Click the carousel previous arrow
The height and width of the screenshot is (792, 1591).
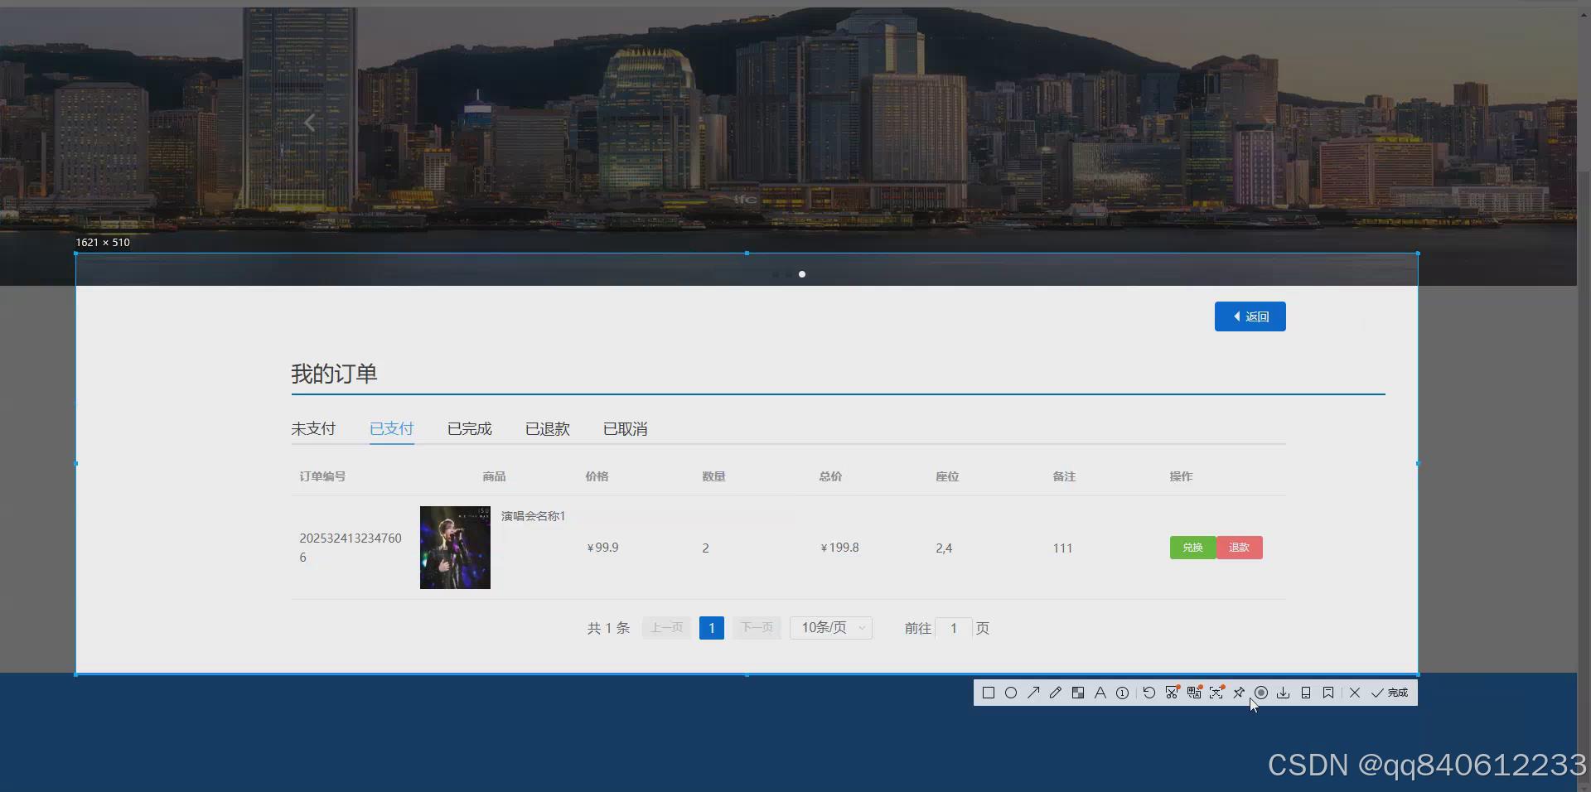tap(309, 123)
